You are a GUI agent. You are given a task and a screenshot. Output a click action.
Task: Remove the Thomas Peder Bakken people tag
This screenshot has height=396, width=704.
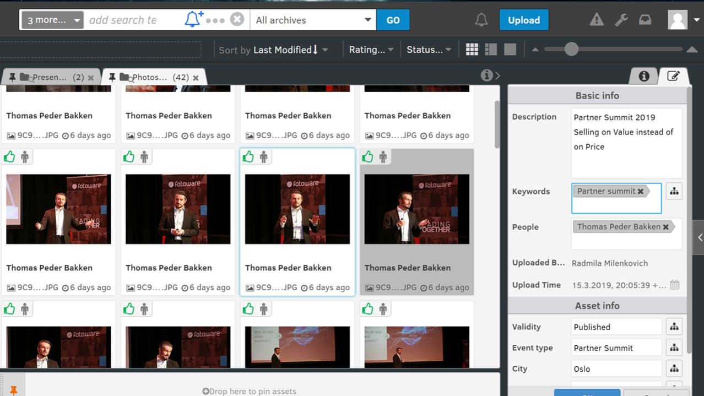[x=666, y=226]
